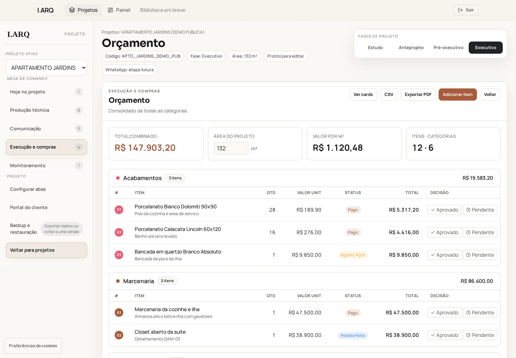Open Produção técnica section
This screenshot has height=358, width=516.
(x=46, y=110)
